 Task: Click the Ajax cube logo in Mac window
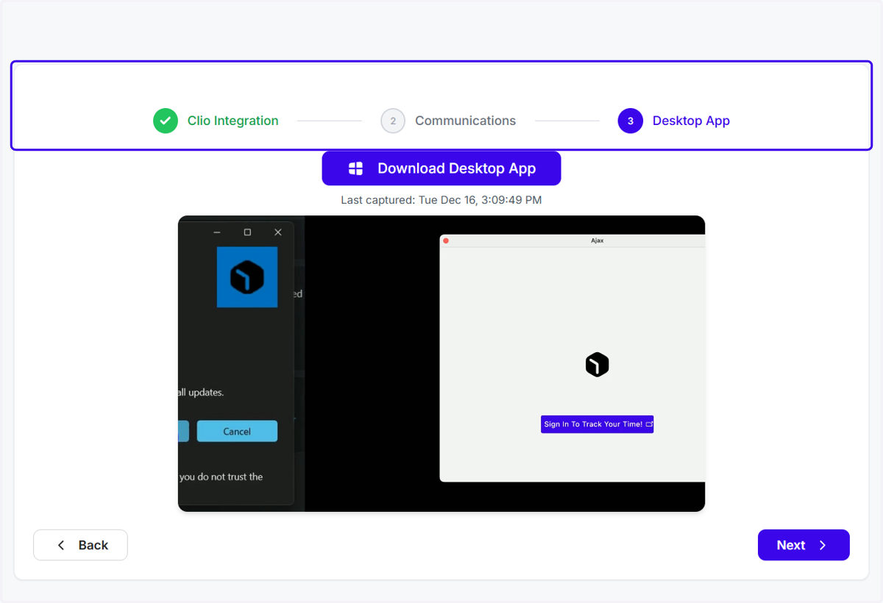[597, 365]
